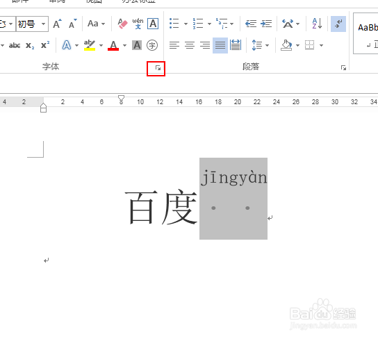Expand font color dropdown arrow

point(124,45)
